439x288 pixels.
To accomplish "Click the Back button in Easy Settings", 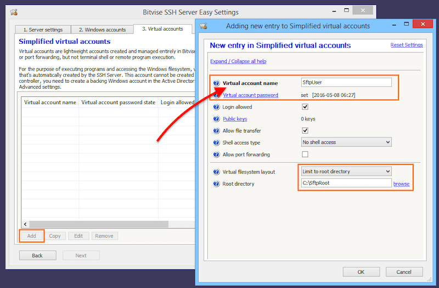I will point(37,255).
